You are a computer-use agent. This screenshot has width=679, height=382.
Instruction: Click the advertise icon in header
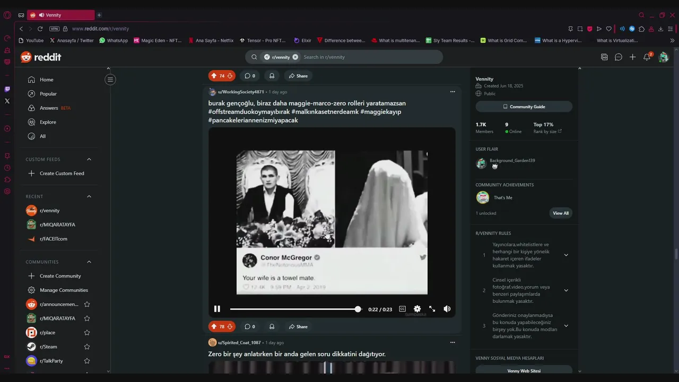(604, 57)
